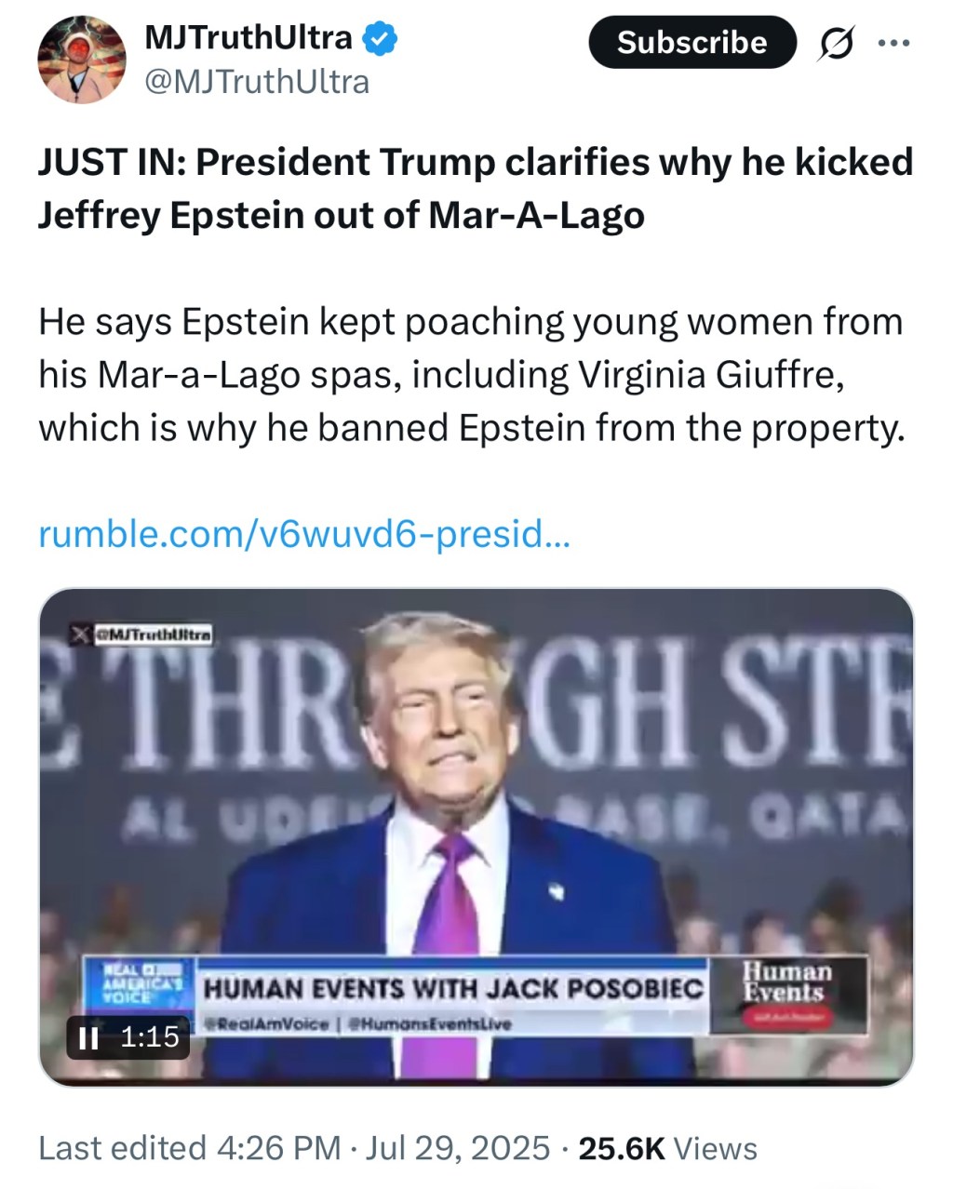The image size is (953, 1189).
Task: View the 25.6K Views count
Action: coord(668,1148)
